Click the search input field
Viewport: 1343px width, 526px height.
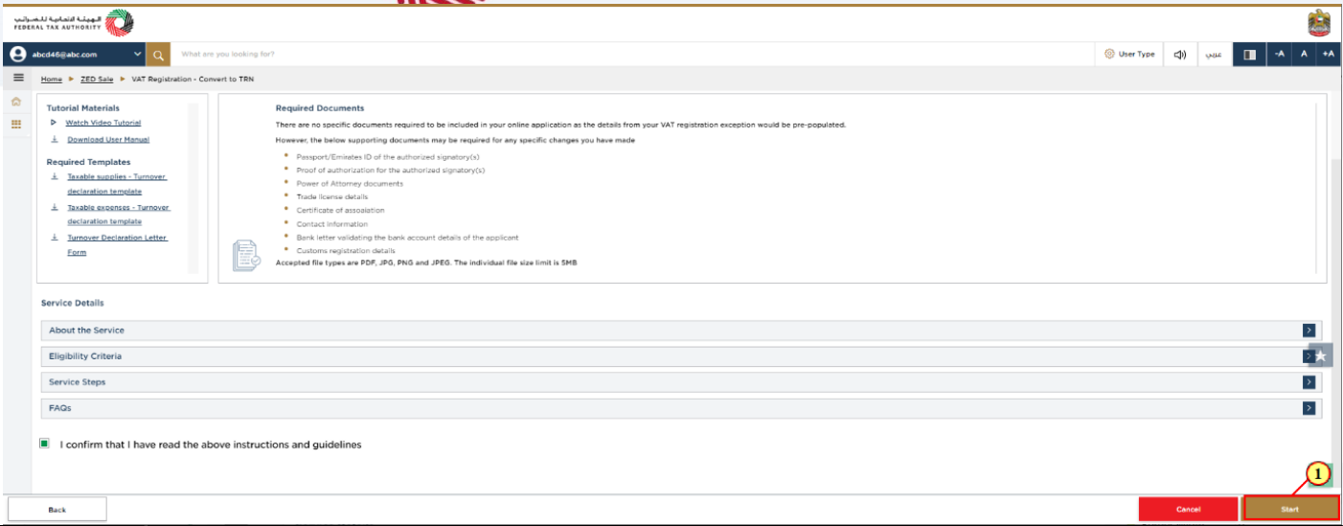pos(632,55)
